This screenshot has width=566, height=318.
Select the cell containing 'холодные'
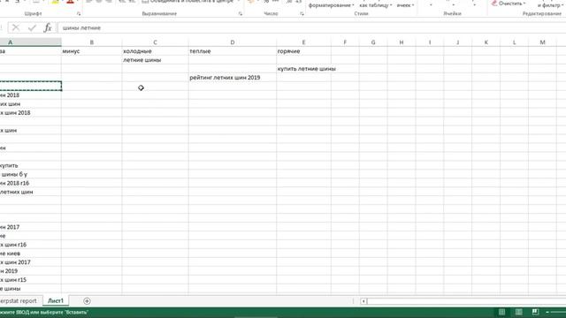click(x=156, y=51)
